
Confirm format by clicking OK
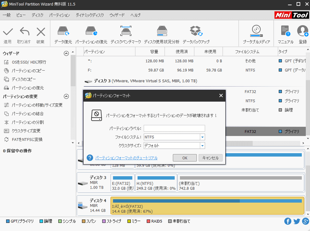click(184, 158)
